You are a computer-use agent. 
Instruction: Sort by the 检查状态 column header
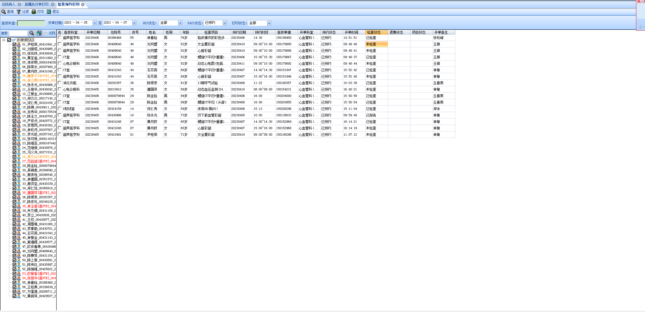click(x=376, y=33)
